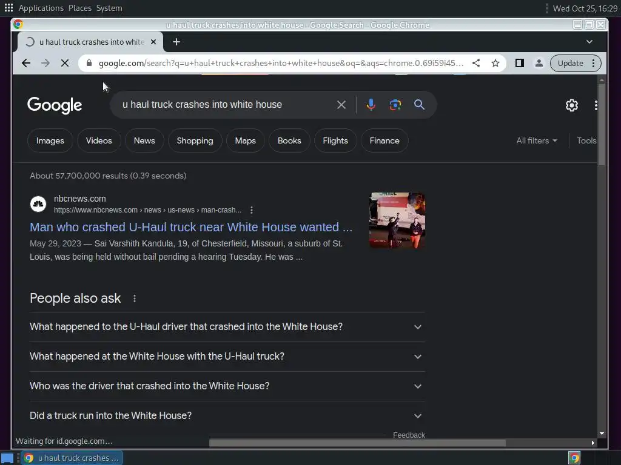
Task: Click into the Google search text field
Action: coord(226,105)
